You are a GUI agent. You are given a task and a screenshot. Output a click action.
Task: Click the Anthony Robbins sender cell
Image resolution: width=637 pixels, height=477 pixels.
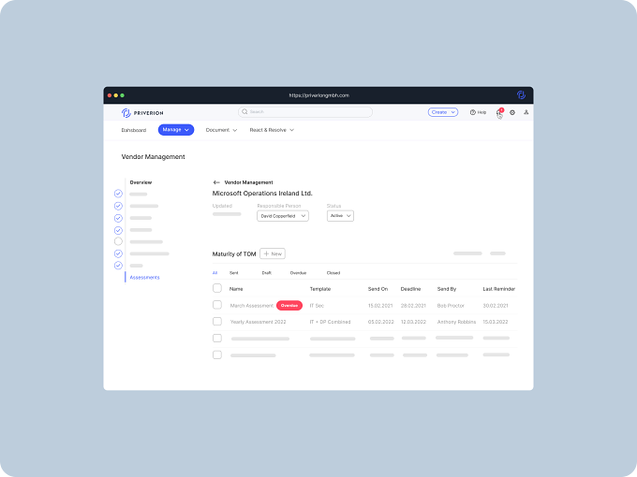(456, 322)
